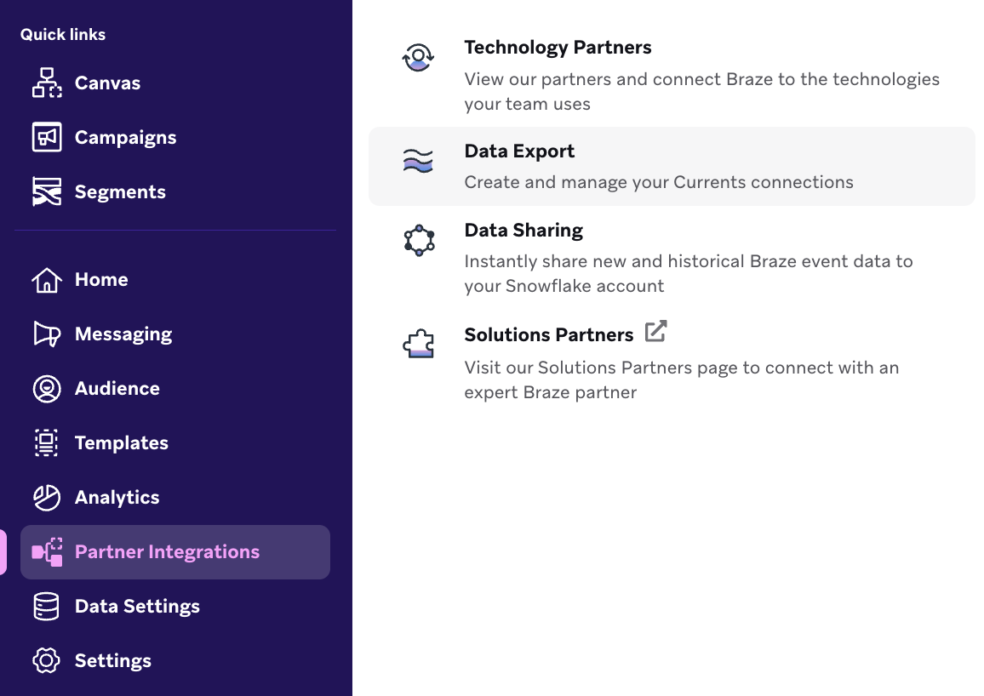Image resolution: width=984 pixels, height=696 pixels.
Task: Open the Canvas quick link label
Action: coord(107,83)
